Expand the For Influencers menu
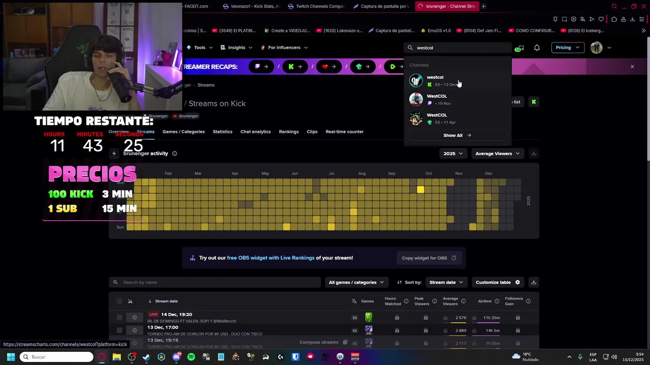This screenshot has width=650, height=365. coord(284,48)
